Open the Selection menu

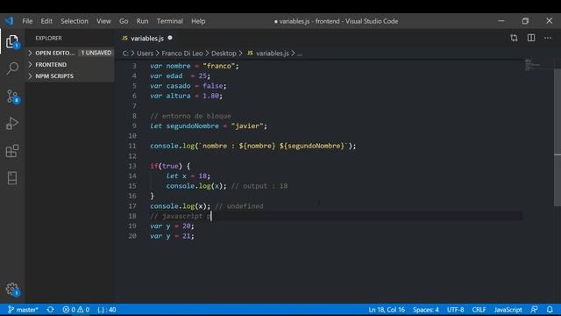tap(75, 21)
